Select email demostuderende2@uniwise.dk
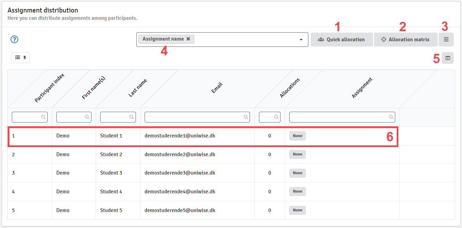Image resolution: width=462 pixels, height=228 pixels. (x=180, y=154)
